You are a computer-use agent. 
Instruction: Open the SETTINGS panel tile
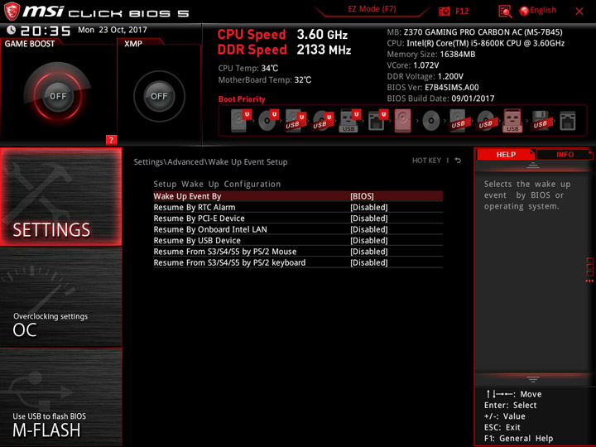[60, 196]
